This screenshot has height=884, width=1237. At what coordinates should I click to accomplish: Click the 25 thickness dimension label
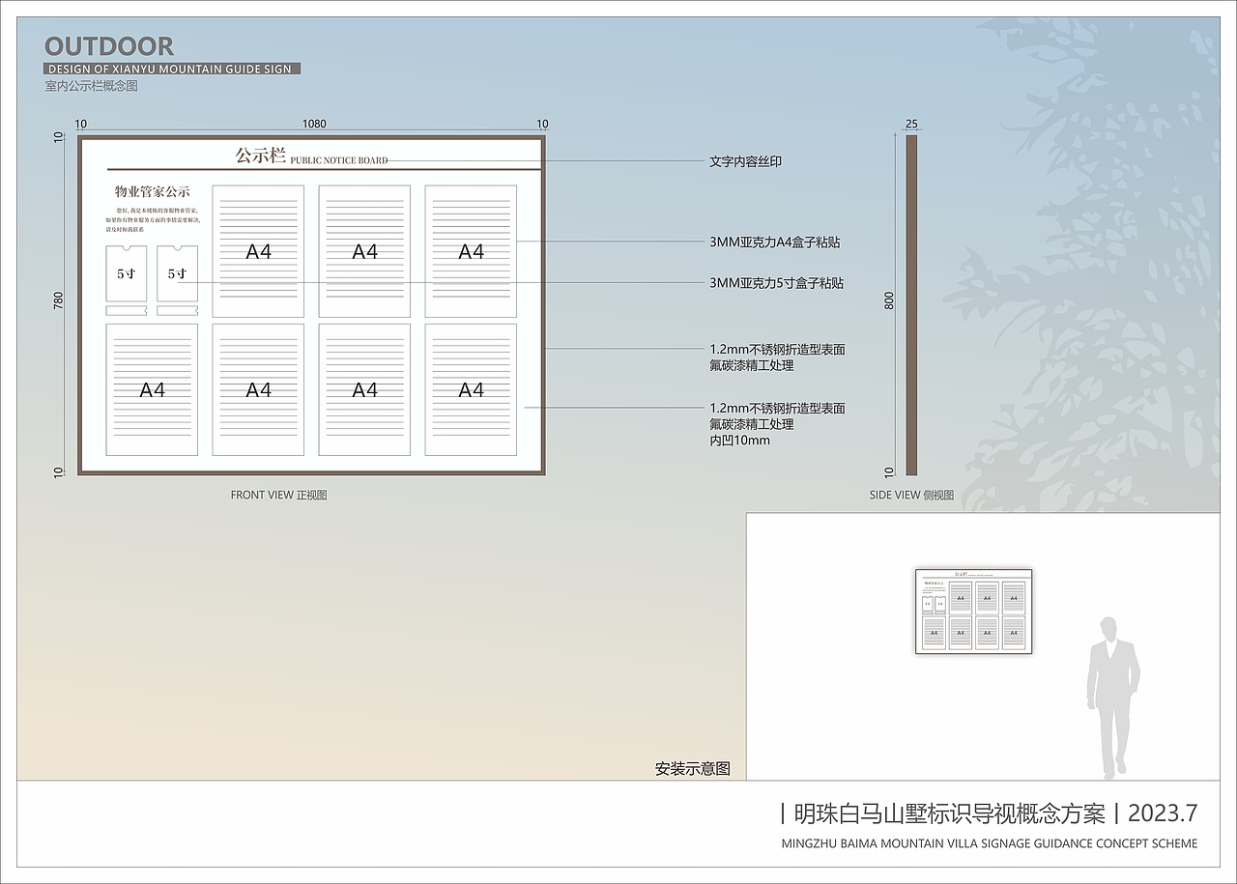tap(910, 123)
